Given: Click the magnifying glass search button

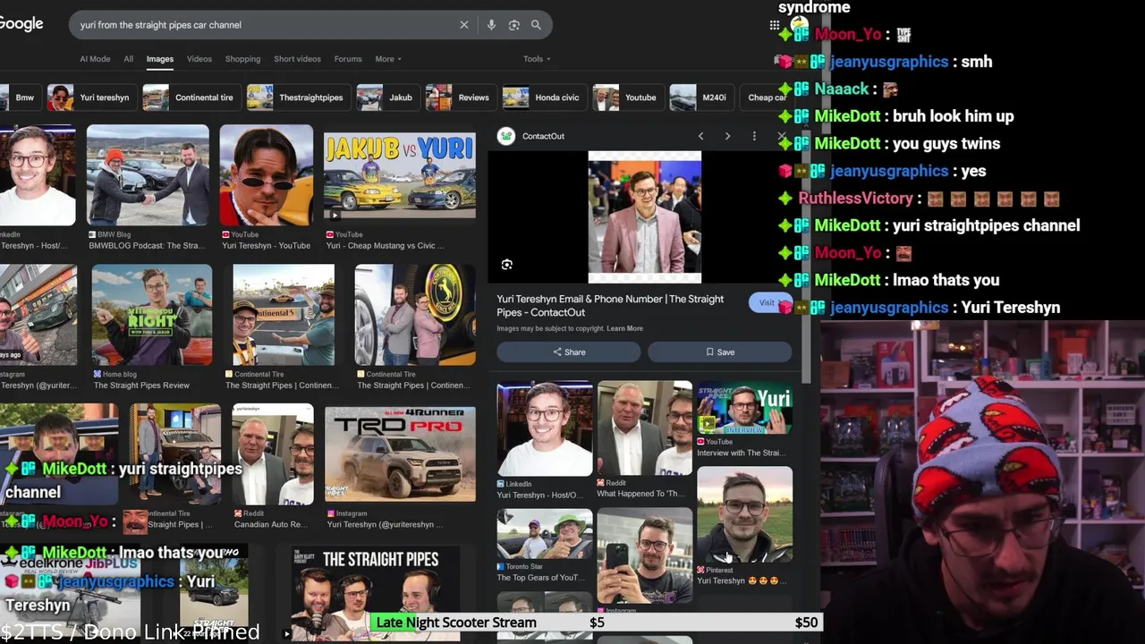Looking at the screenshot, I should (x=536, y=25).
